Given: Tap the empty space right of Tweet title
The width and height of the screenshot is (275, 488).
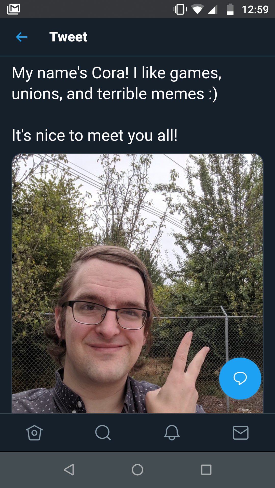Looking at the screenshot, I should click(x=181, y=37).
